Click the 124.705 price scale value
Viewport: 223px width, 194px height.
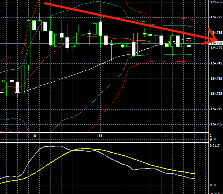click(x=216, y=124)
